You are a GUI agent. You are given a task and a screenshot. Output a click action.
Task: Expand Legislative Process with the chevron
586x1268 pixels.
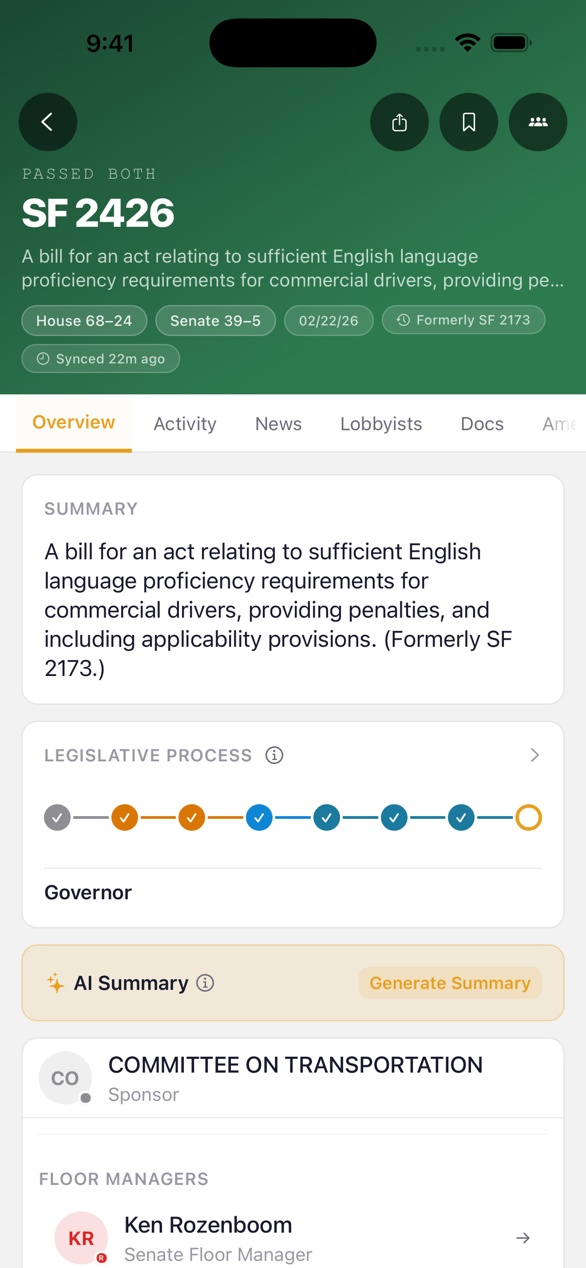(534, 755)
